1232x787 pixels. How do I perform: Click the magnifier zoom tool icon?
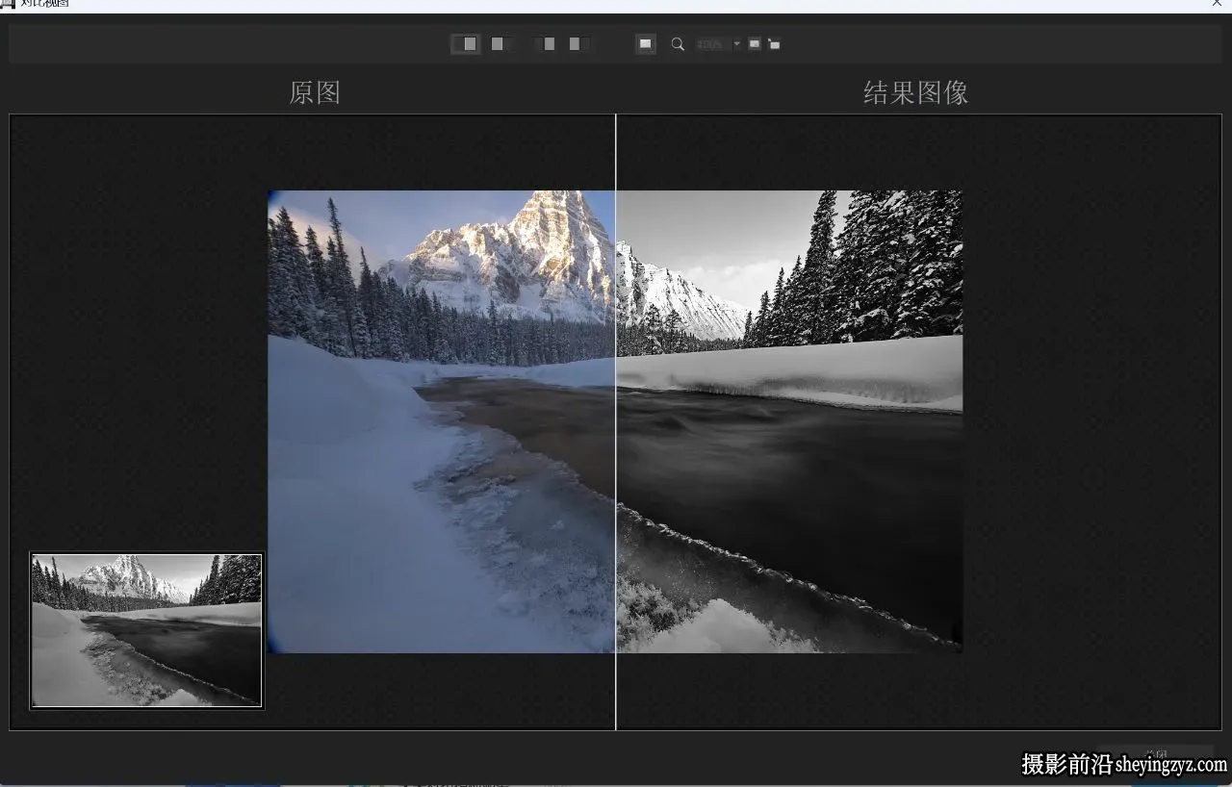[x=678, y=44]
